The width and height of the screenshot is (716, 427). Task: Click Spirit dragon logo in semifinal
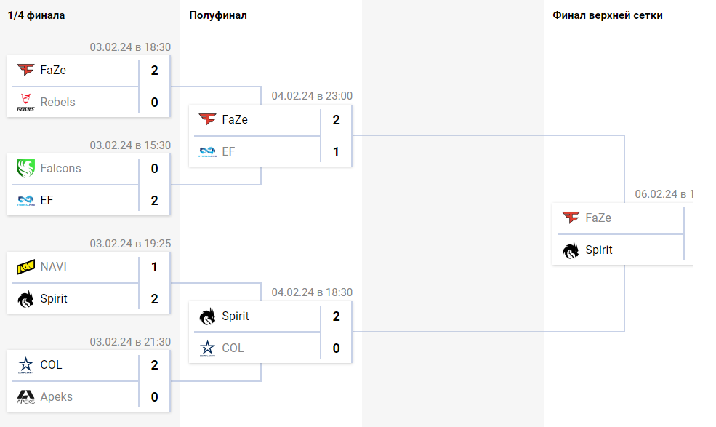207,316
